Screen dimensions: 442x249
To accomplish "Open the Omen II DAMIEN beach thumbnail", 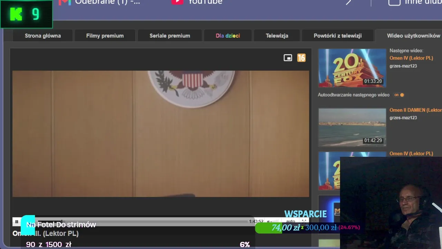I will pyautogui.click(x=352, y=127).
